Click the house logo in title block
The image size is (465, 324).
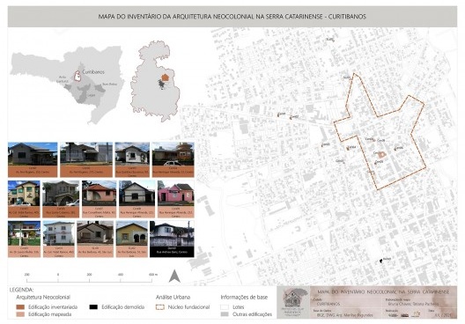tap(292, 299)
